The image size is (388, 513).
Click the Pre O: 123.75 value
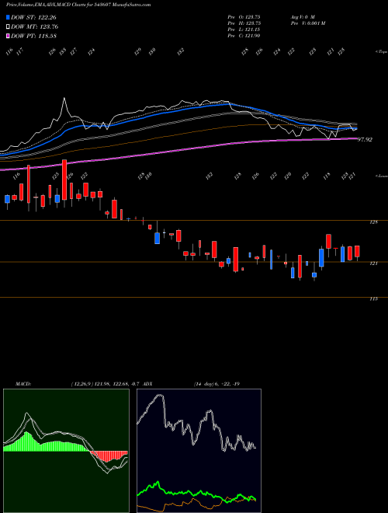click(x=244, y=17)
